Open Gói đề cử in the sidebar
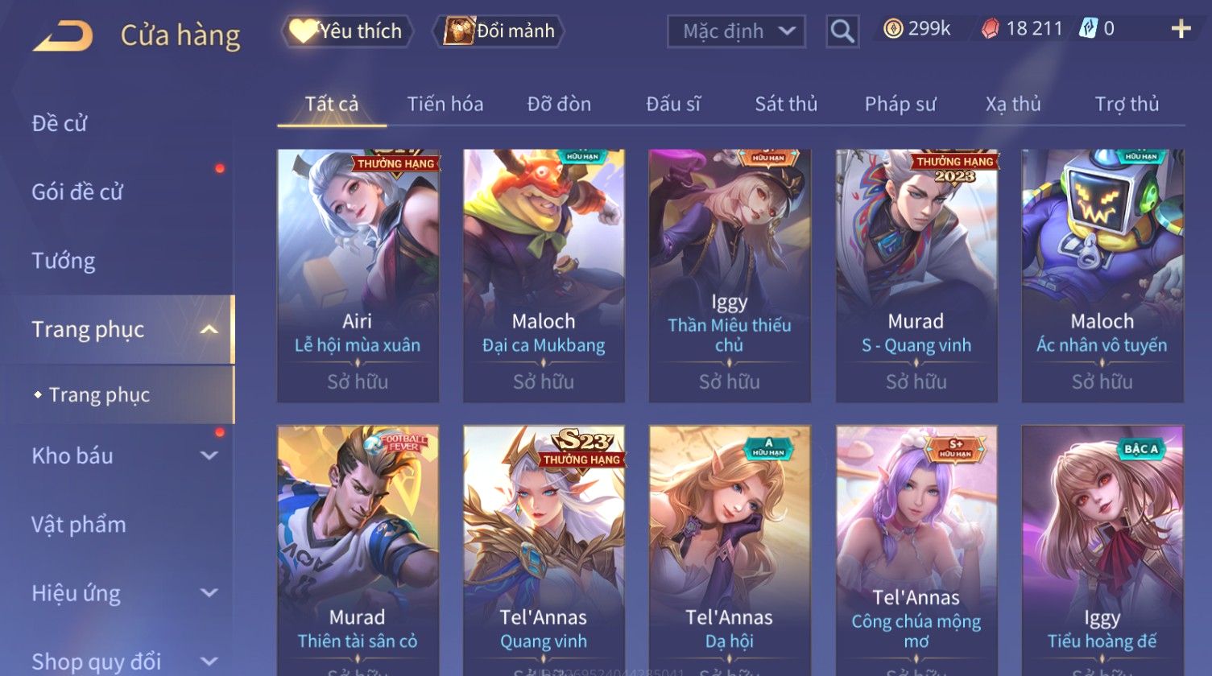Screen dimensions: 1212x676 [x=77, y=192]
